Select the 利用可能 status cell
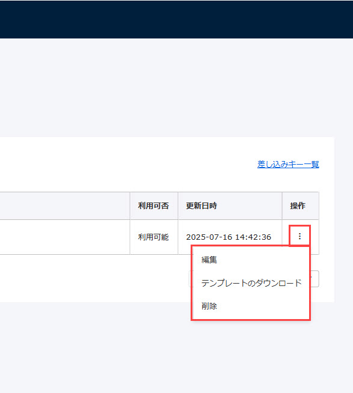The width and height of the screenshot is (353, 393). (154, 237)
